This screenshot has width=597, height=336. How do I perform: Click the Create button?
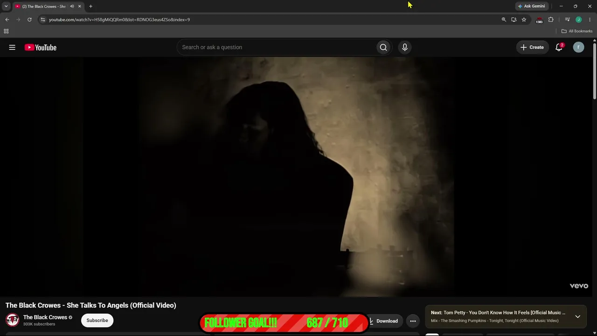(532, 47)
